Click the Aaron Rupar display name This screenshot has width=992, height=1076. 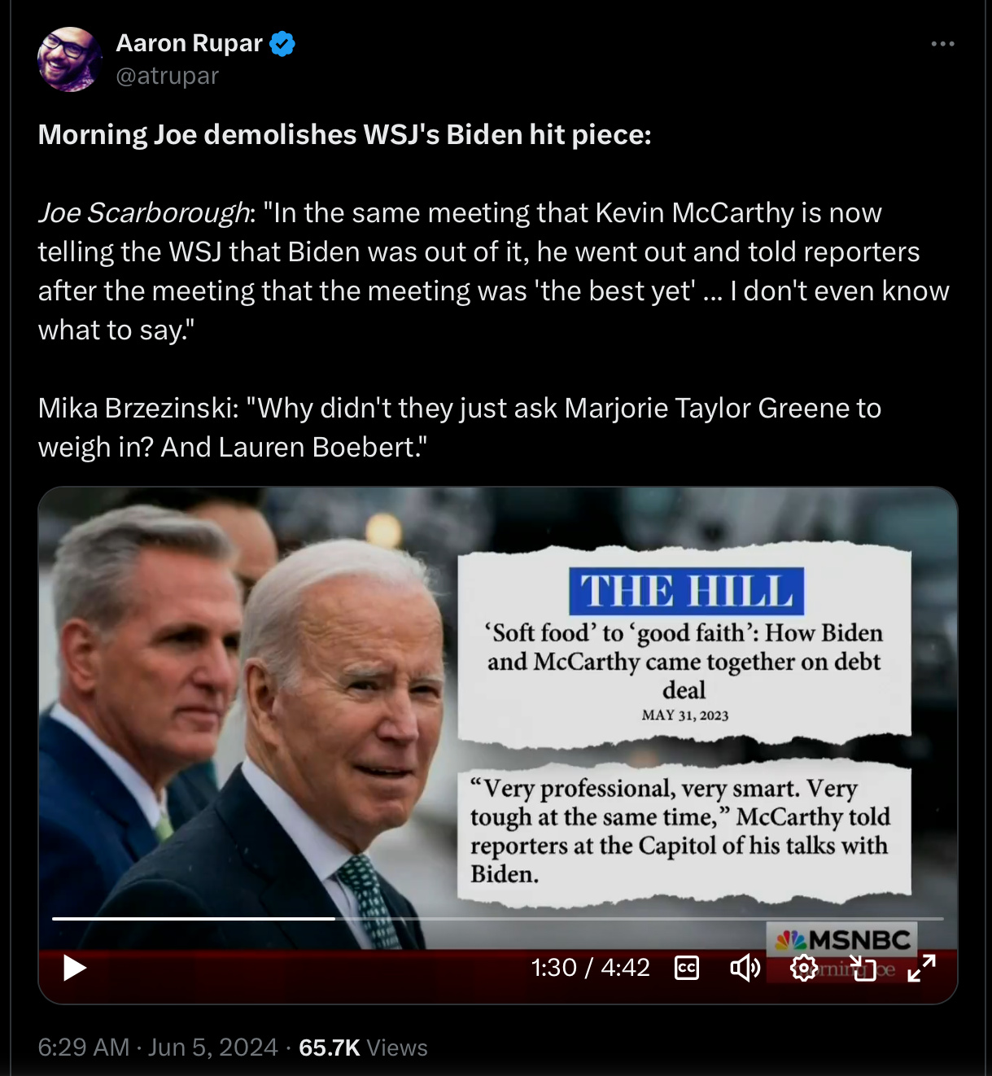[190, 42]
